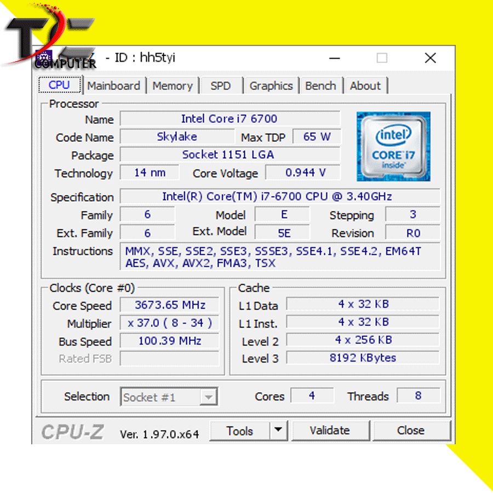The height and width of the screenshot is (493, 493).
Task: Show the Graphics tab
Action: pos(271,86)
